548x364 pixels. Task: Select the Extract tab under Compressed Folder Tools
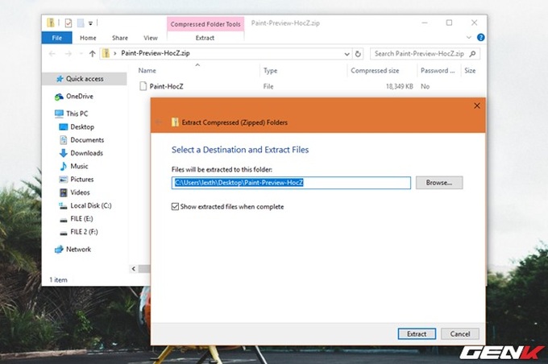205,38
